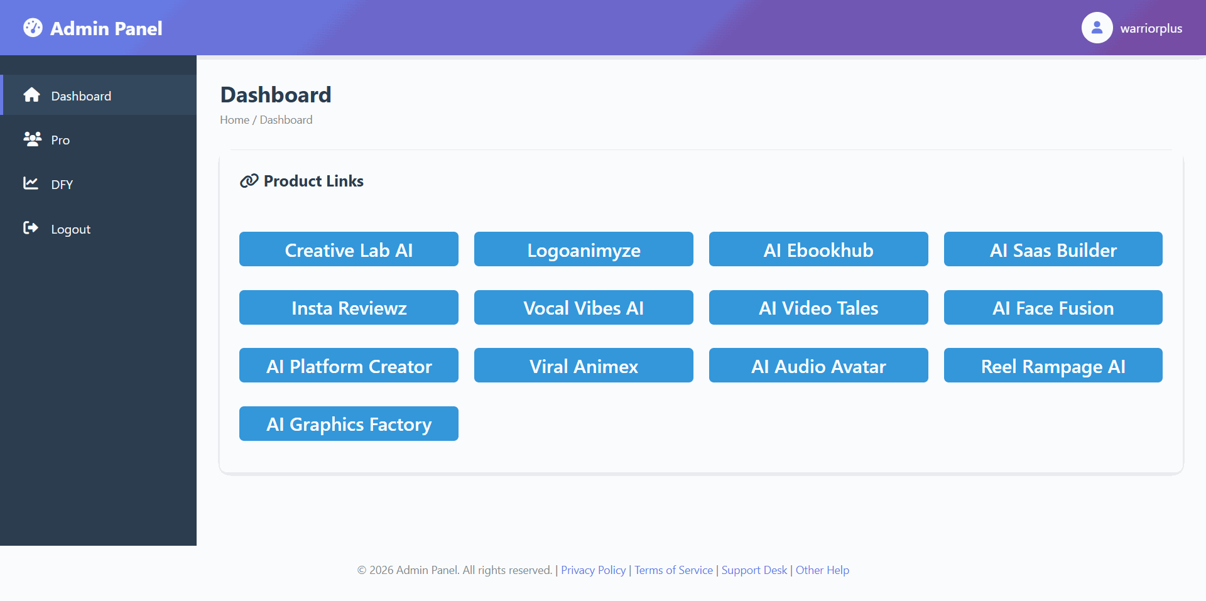This screenshot has width=1206, height=601.
Task: Open the Privacy Policy footer link
Action: point(593,570)
